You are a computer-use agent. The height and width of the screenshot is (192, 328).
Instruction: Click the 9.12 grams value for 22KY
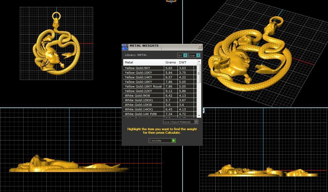pos(168,91)
